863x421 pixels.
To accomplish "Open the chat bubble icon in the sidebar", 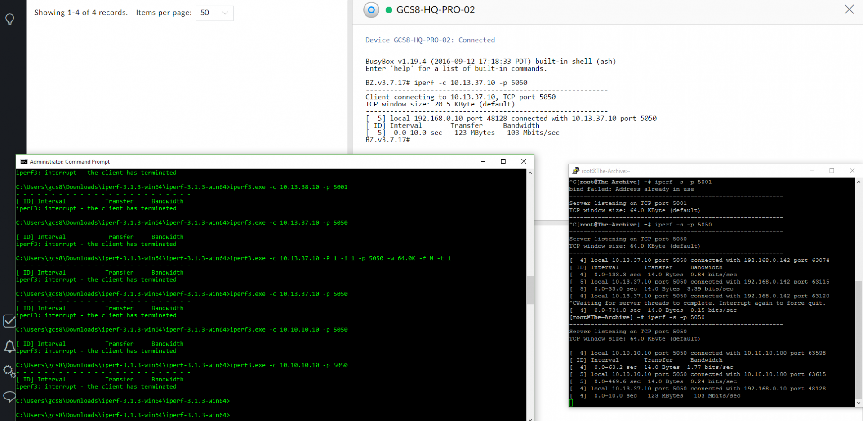I will (9, 396).
